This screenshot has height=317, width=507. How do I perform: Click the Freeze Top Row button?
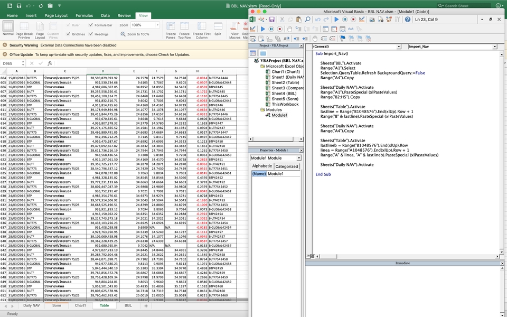coord(184,31)
